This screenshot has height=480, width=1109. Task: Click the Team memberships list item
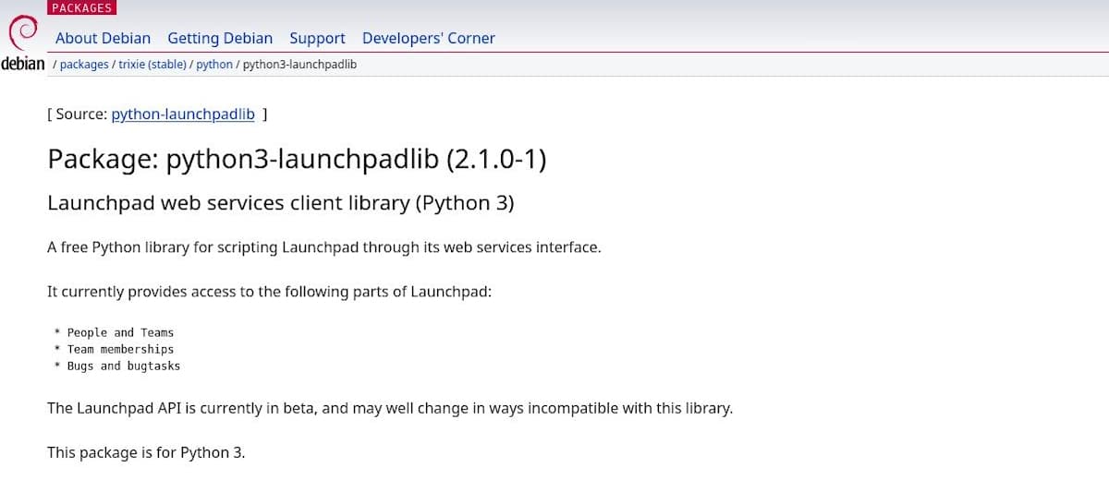120,349
